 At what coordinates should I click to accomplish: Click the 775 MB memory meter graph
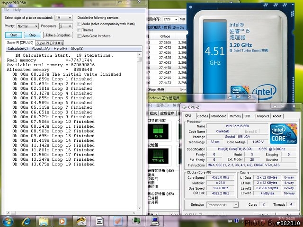[158, 156]
